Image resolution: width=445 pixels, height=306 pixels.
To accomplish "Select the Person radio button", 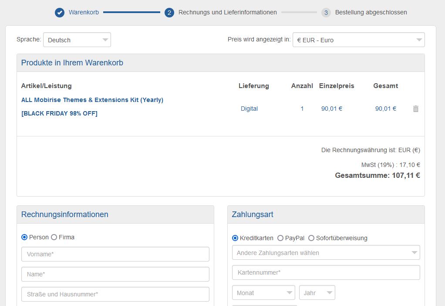I will click(24, 237).
